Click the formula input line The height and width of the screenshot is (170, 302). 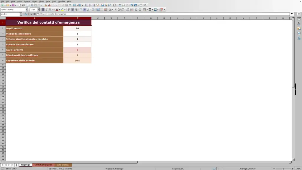163,14
